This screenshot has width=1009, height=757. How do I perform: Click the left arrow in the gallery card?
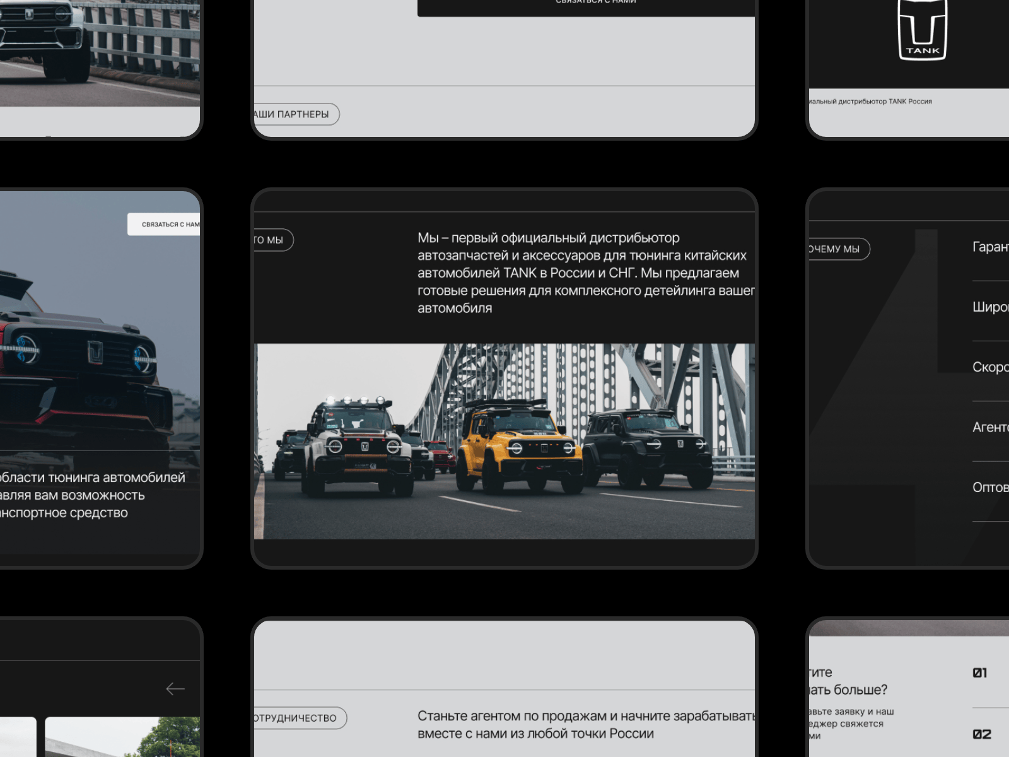[x=175, y=689]
